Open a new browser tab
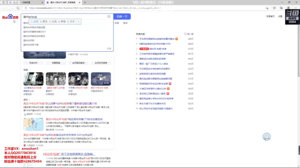 (x=85, y=3)
